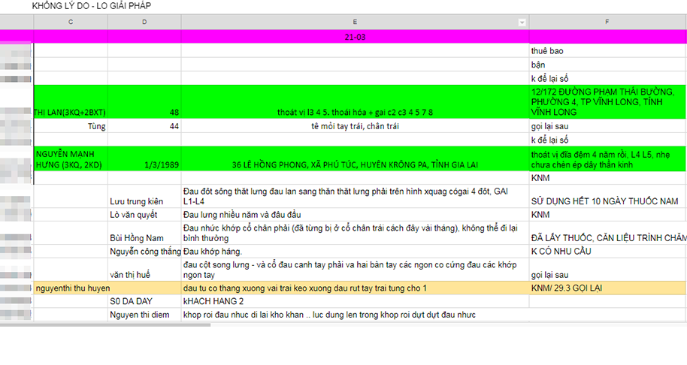Click the green cell 'THỊ LAN(3KQ+2BXT)'
The height and width of the screenshot is (365, 687).
pyautogui.click(x=70, y=112)
